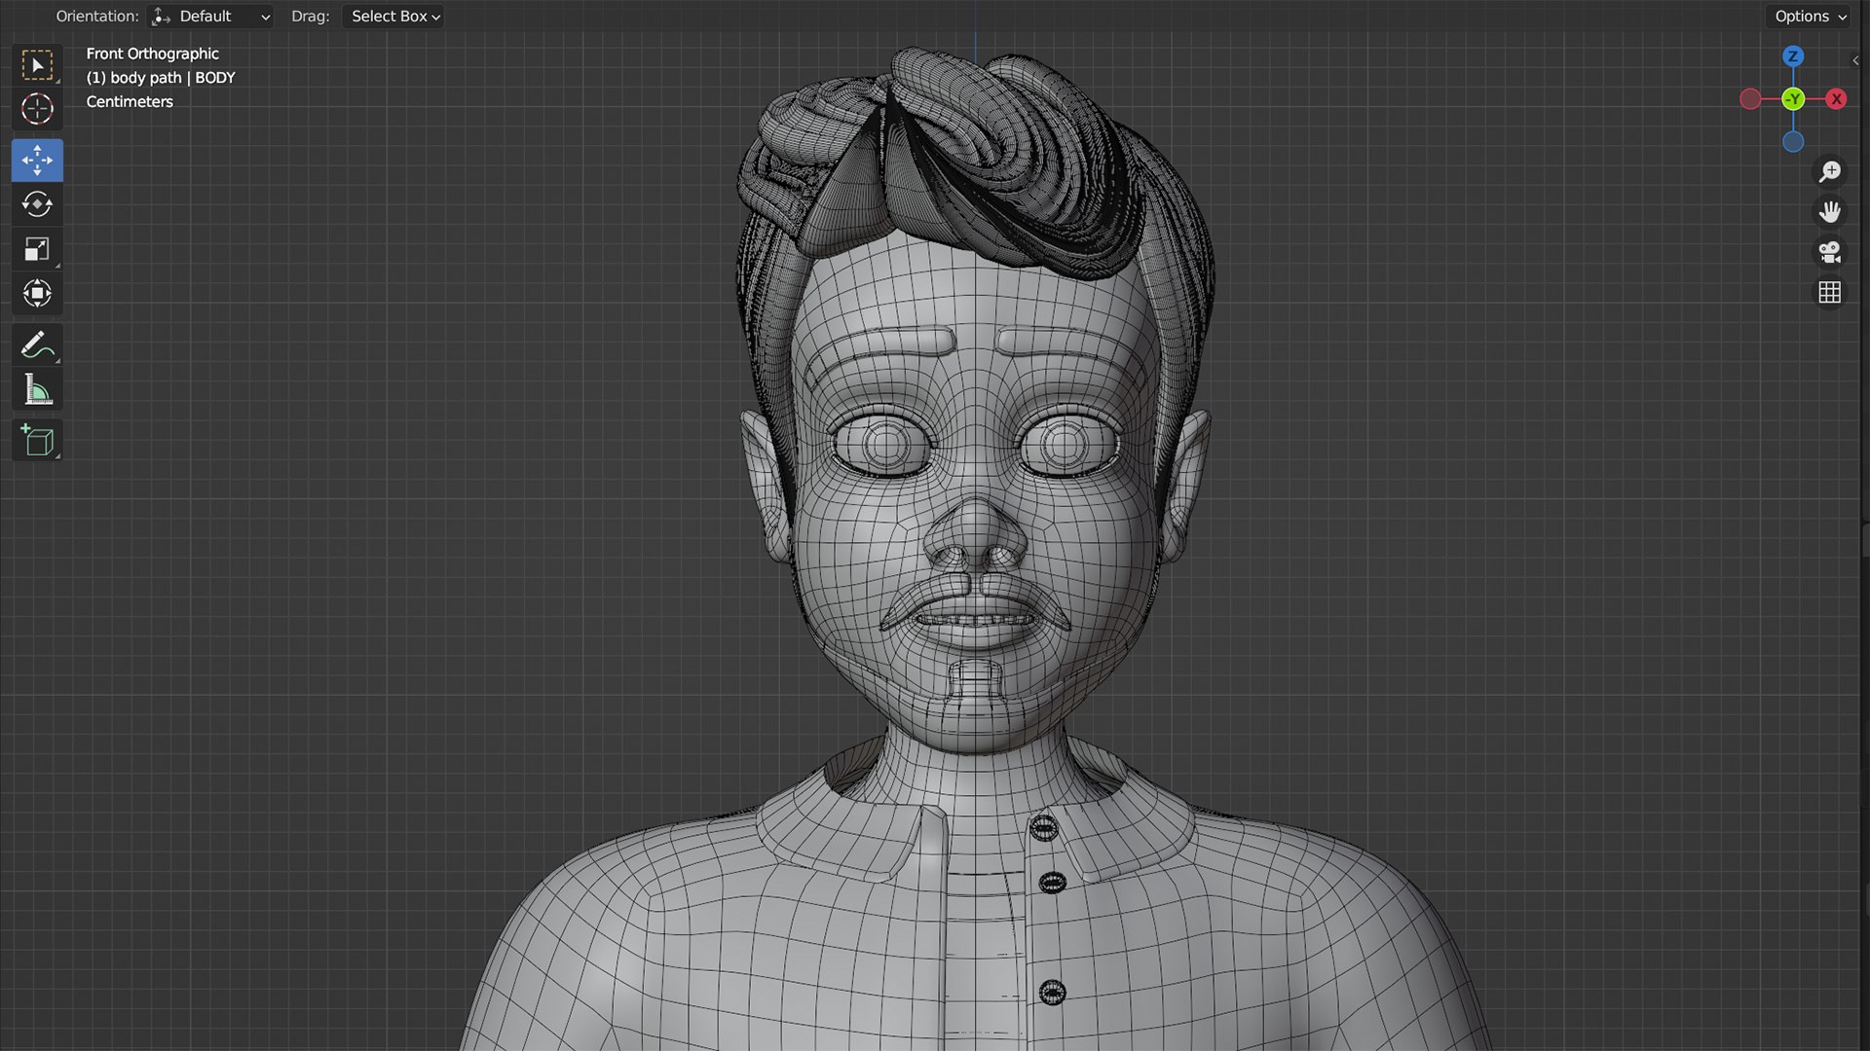Viewport: 1870px width, 1051px height.
Task: Choose the Measure ruler tool
Action: pyautogui.click(x=37, y=390)
